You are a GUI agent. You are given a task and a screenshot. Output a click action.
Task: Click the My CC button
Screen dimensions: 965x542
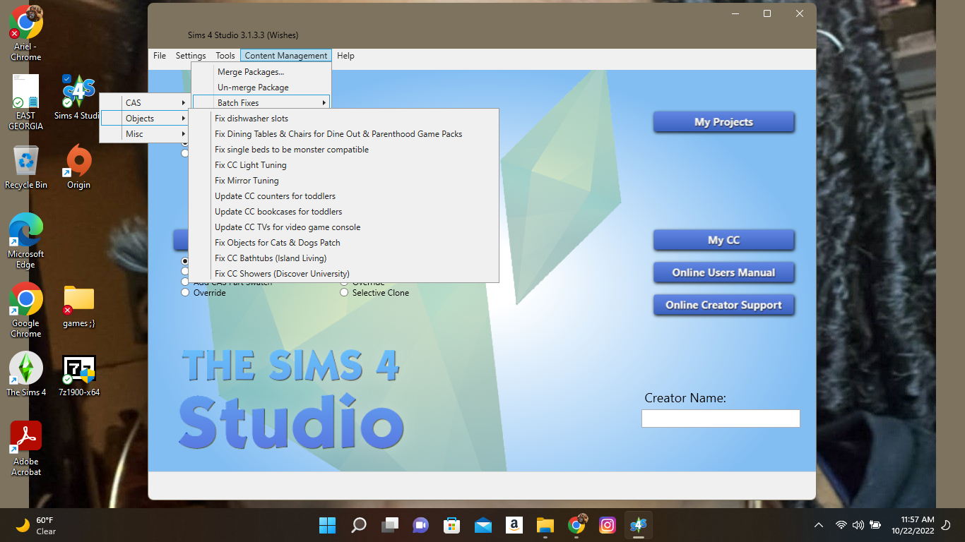(x=723, y=240)
